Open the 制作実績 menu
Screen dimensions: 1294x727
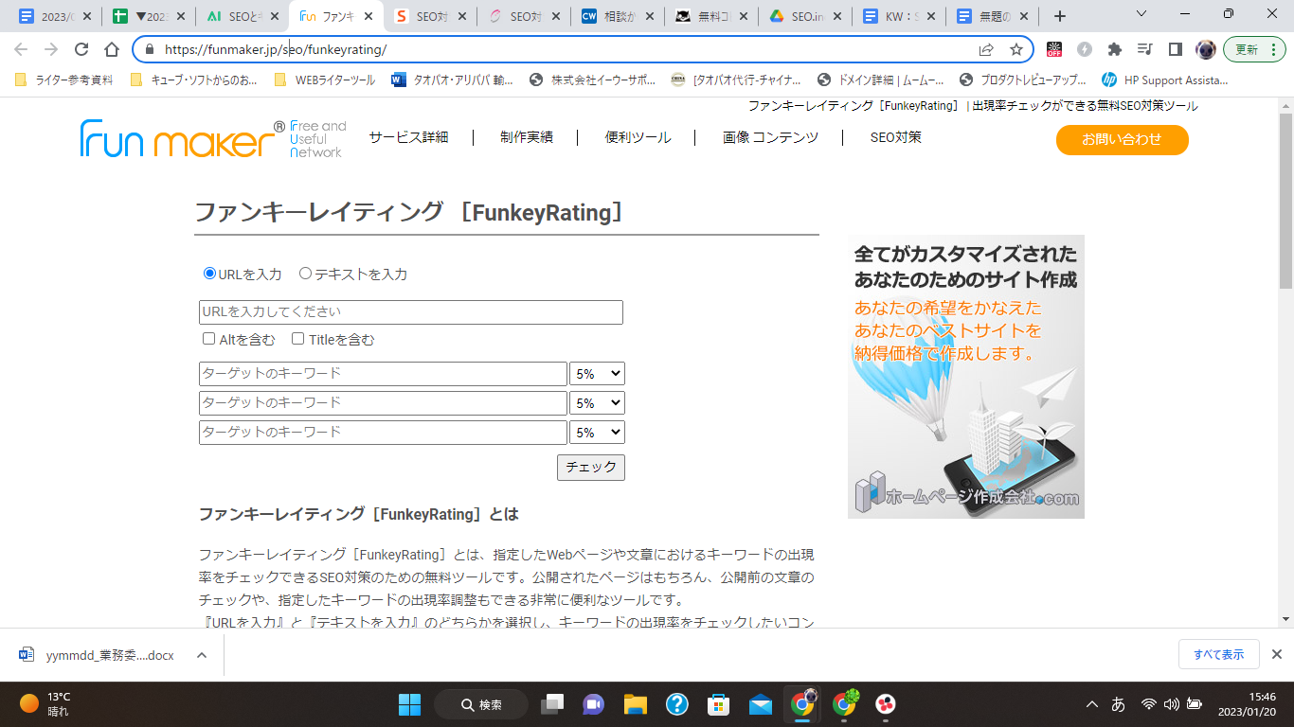click(526, 137)
